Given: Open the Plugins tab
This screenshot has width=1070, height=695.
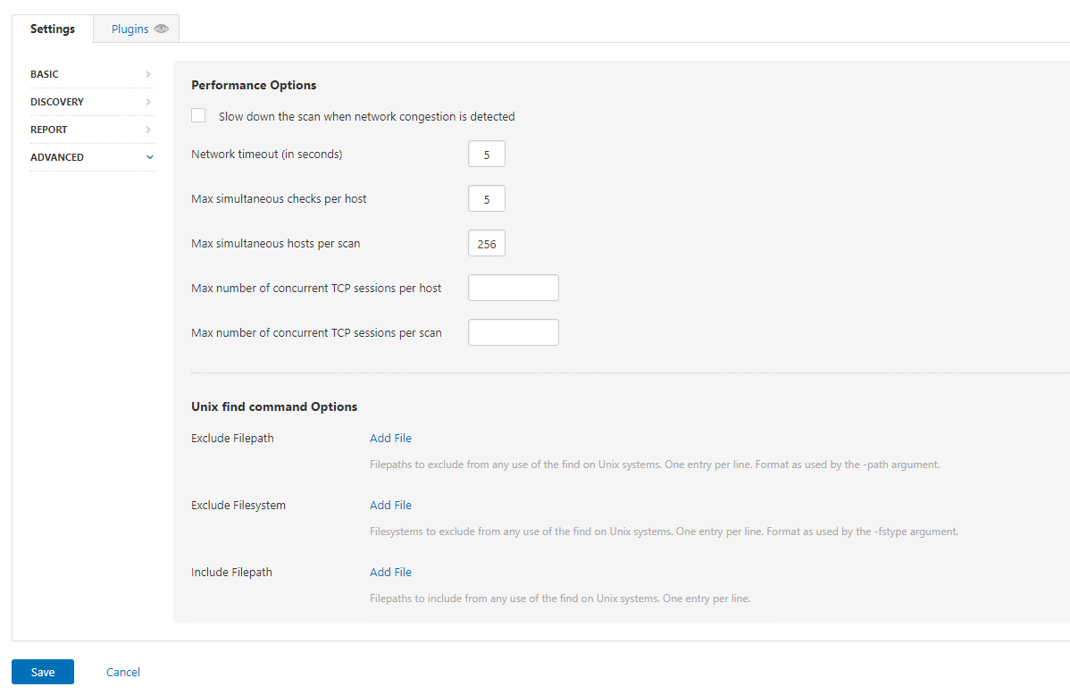Looking at the screenshot, I should [137, 29].
